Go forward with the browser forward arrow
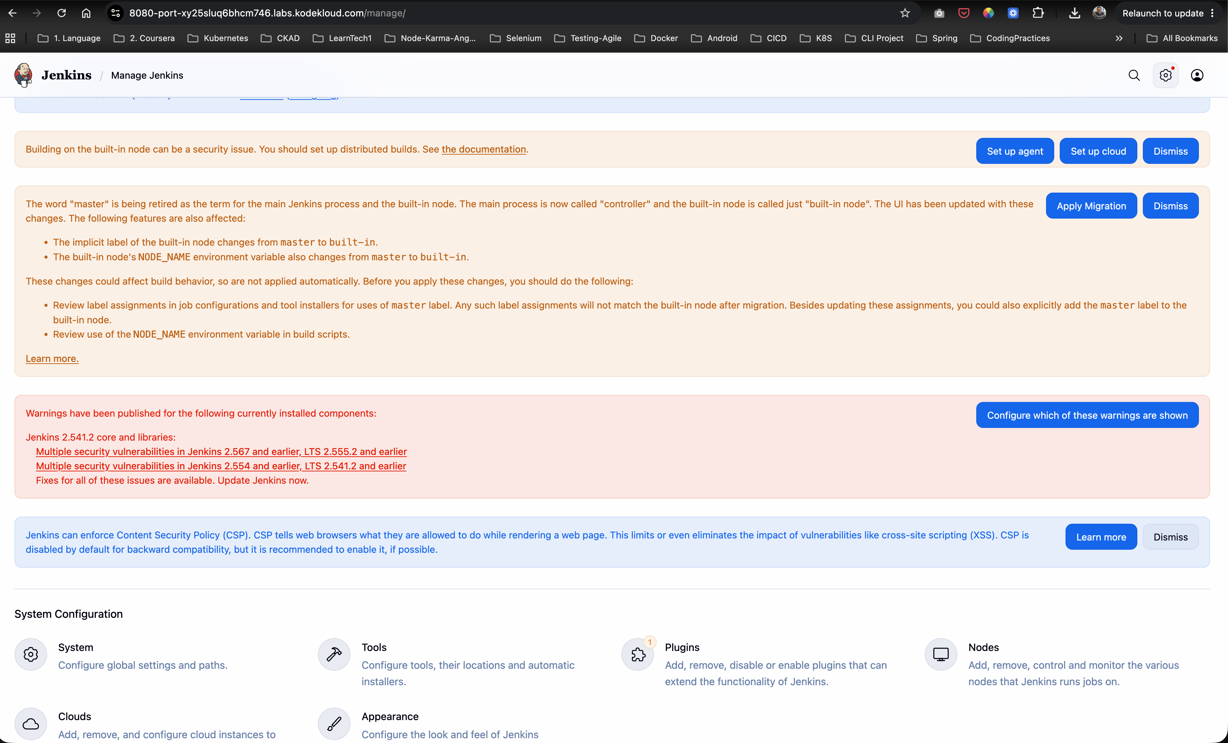Screen dimensions: 1228x743 point(37,13)
